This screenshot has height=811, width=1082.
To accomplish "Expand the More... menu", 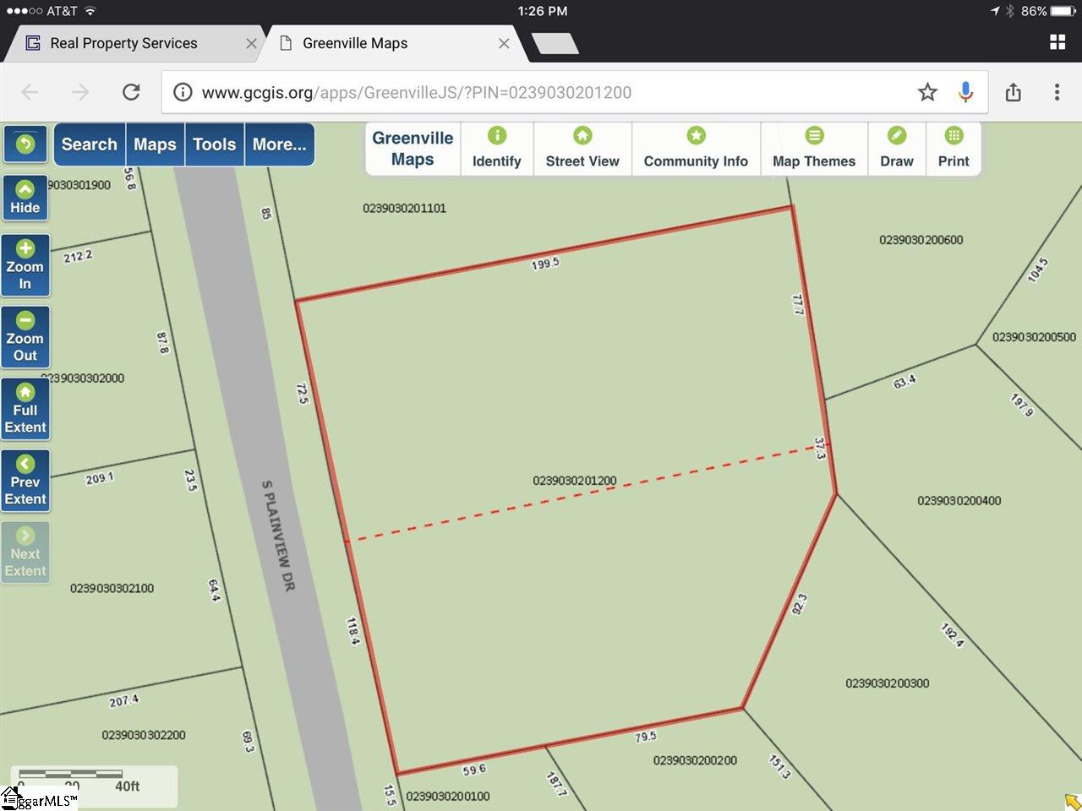I will [x=279, y=144].
